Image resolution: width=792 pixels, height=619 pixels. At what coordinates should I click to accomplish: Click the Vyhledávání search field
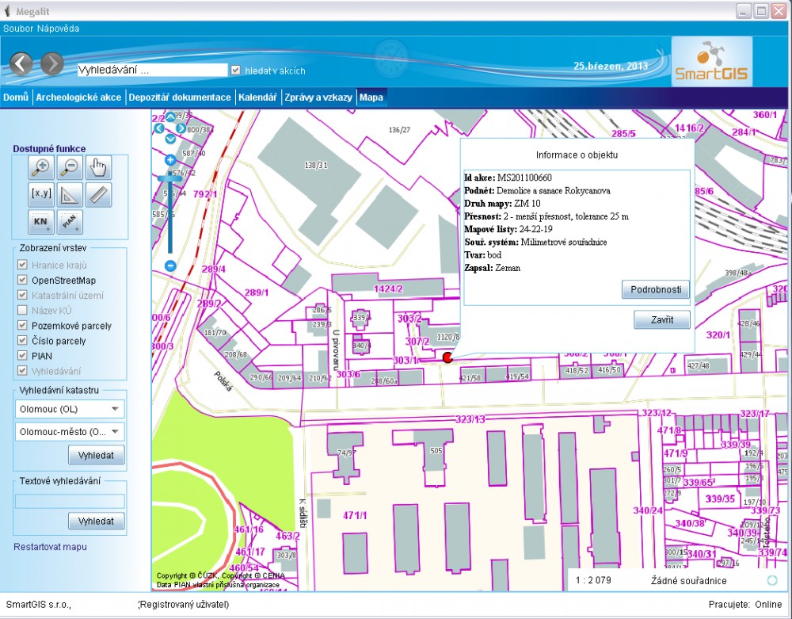151,70
